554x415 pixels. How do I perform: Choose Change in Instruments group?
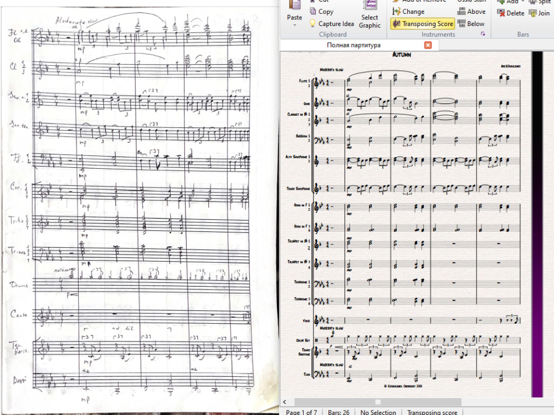[x=413, y=11]
